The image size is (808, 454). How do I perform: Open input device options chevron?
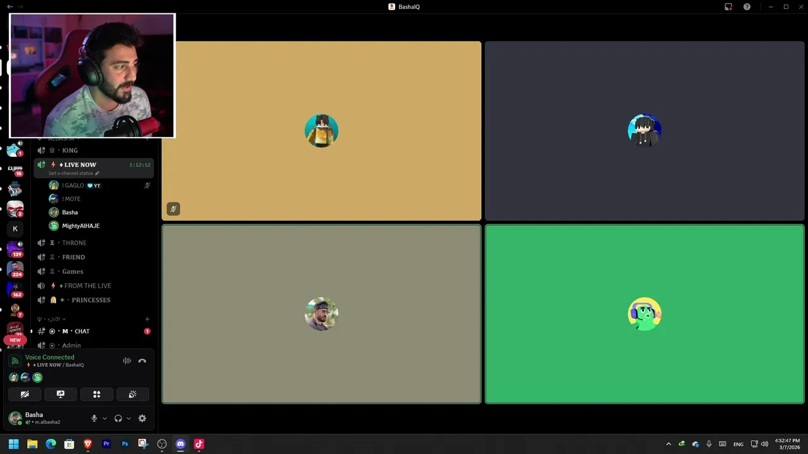pos(105,418)
